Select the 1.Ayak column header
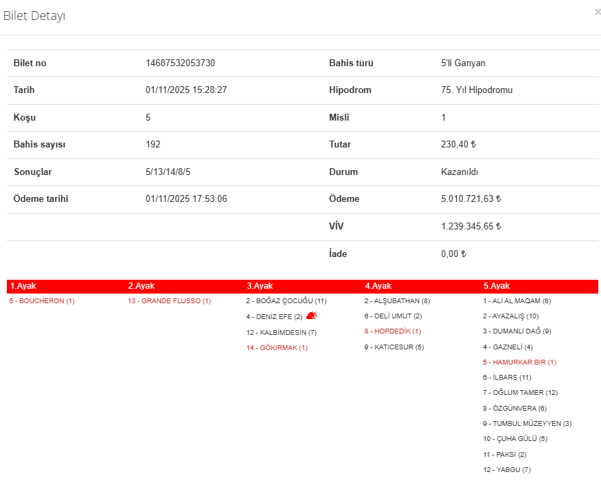Viewport: 601px width, 481px height. pyautogui.click(x=23, y=286)
